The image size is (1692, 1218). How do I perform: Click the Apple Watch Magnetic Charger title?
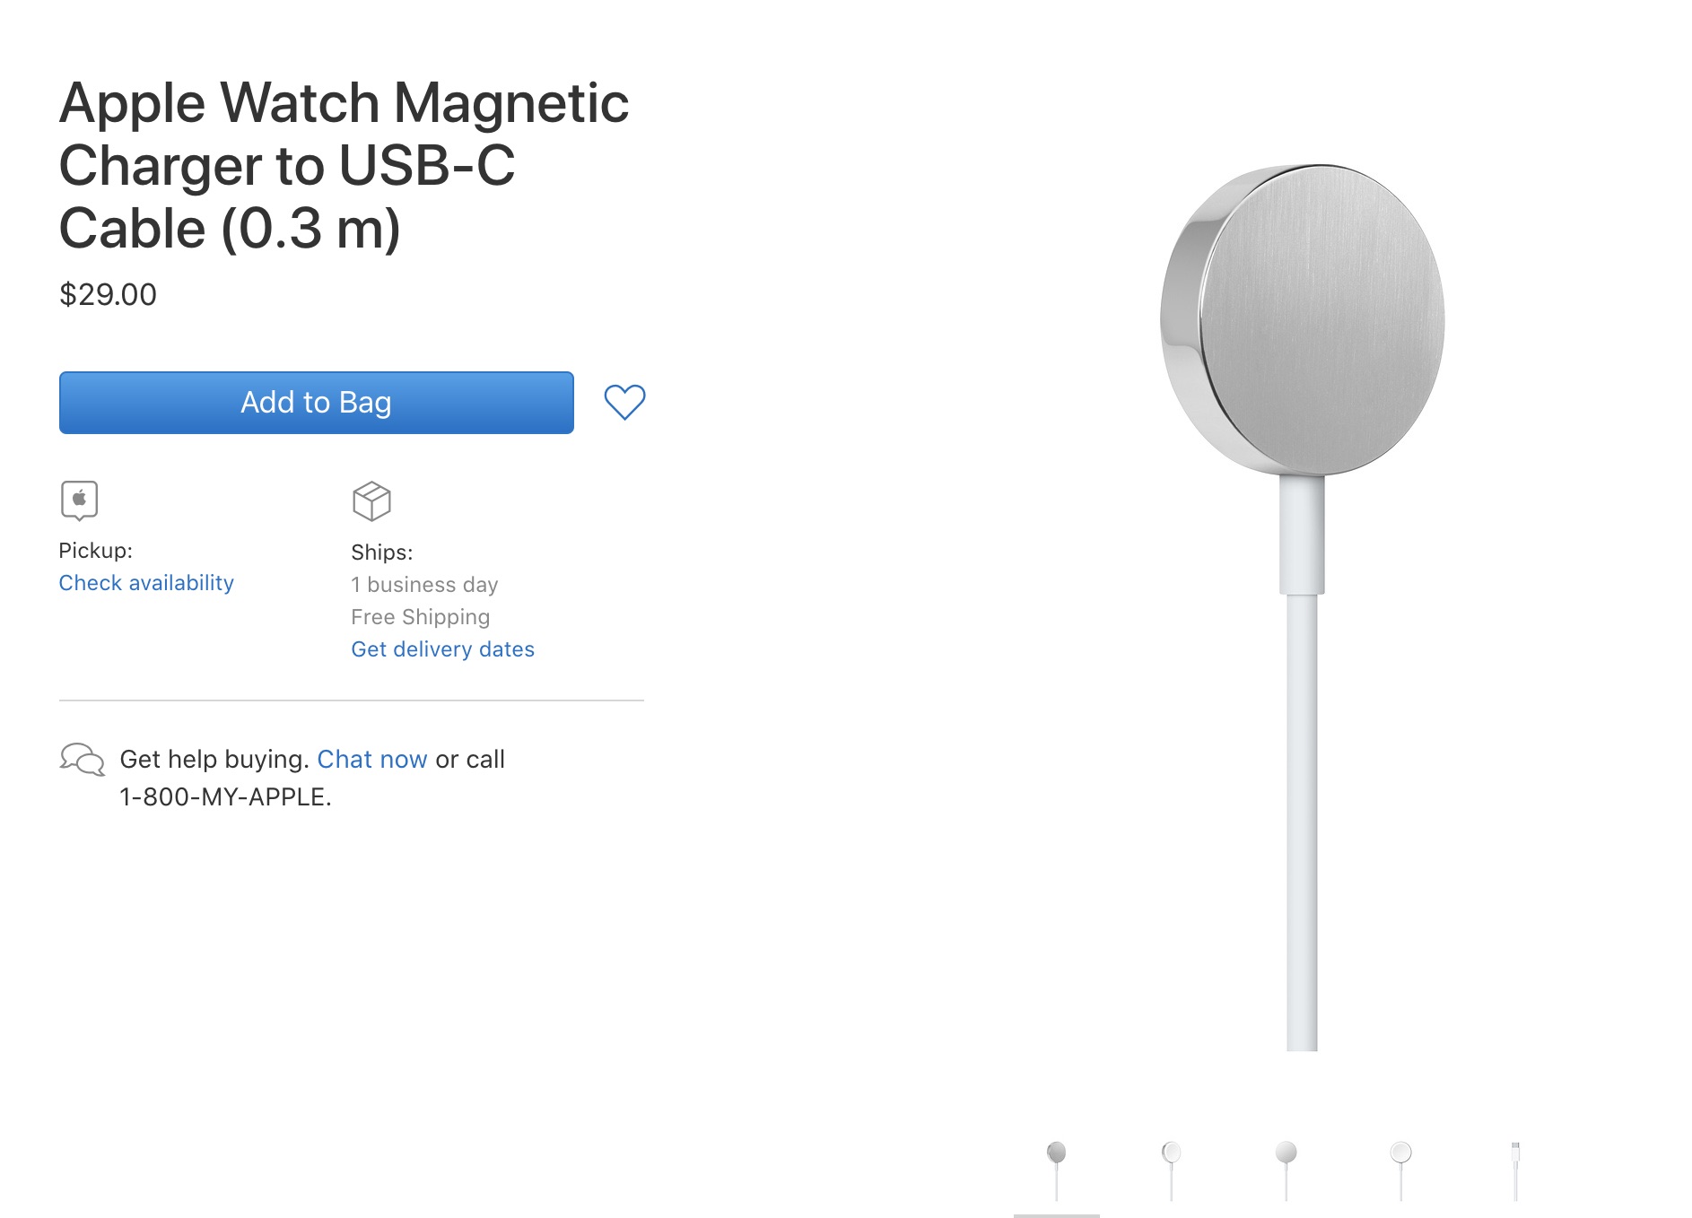[344, 165]
